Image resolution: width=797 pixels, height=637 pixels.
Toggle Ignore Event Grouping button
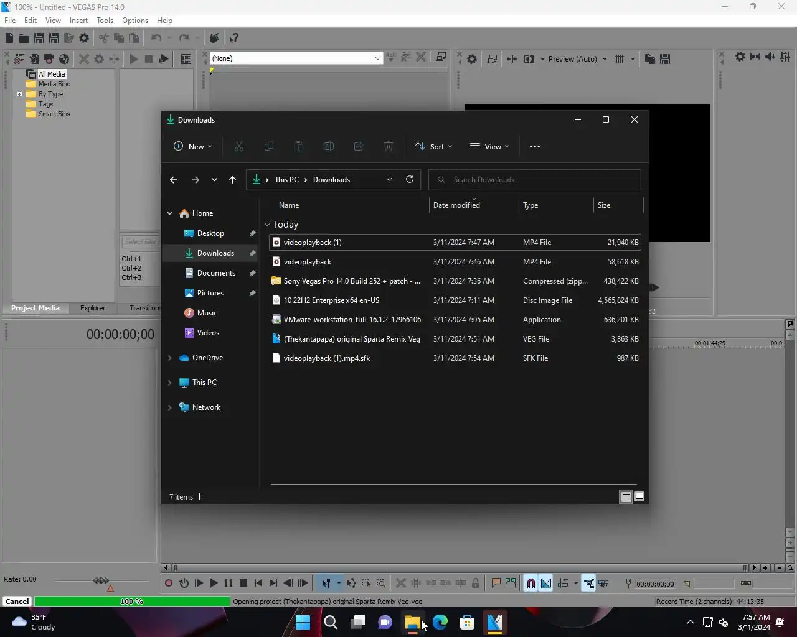point(603,583)
